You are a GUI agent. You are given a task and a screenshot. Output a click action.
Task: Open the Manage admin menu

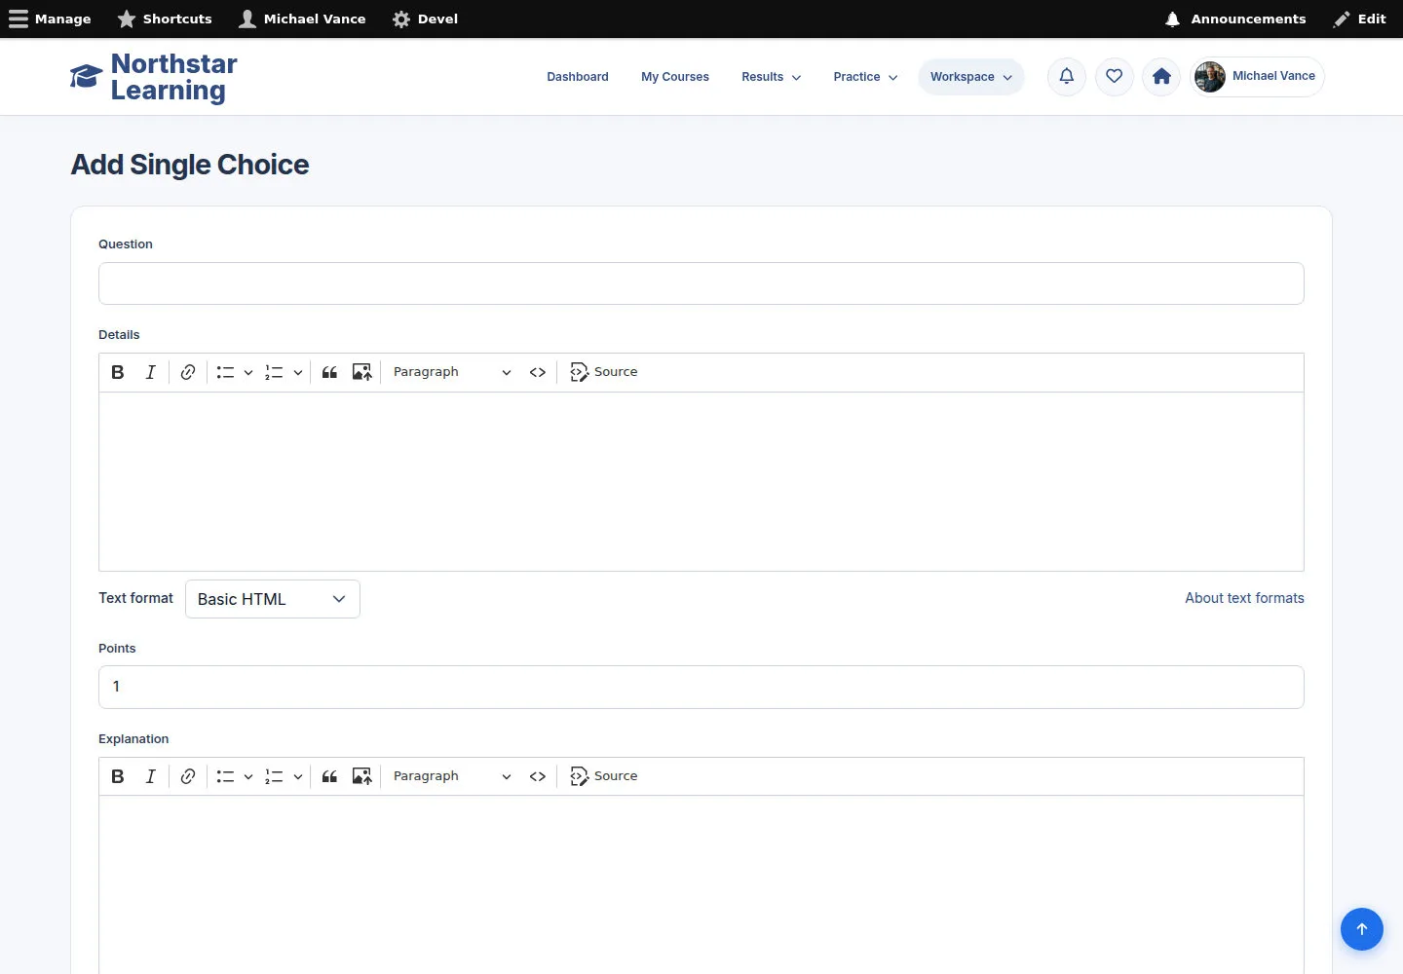[50, 19]
